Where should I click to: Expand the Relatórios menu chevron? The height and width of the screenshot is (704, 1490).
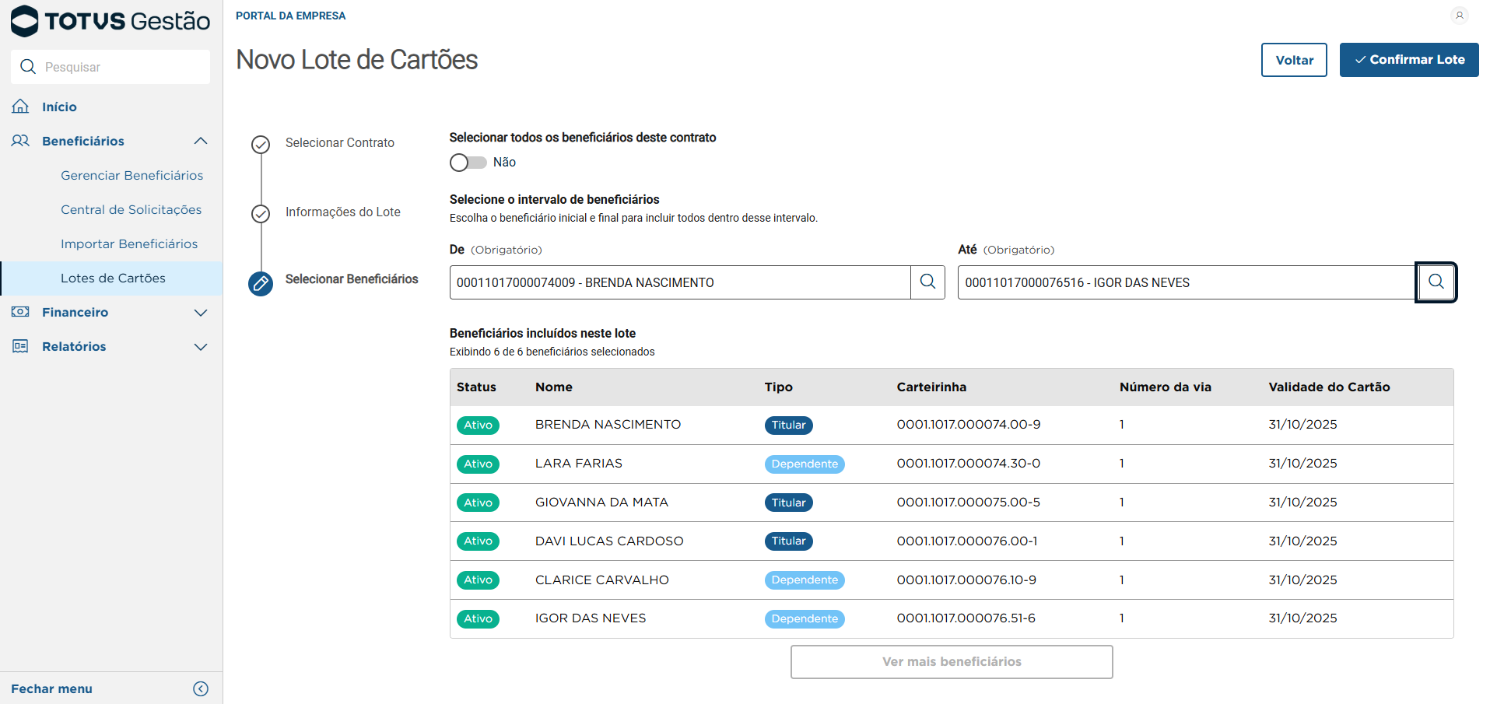point(201,347)
